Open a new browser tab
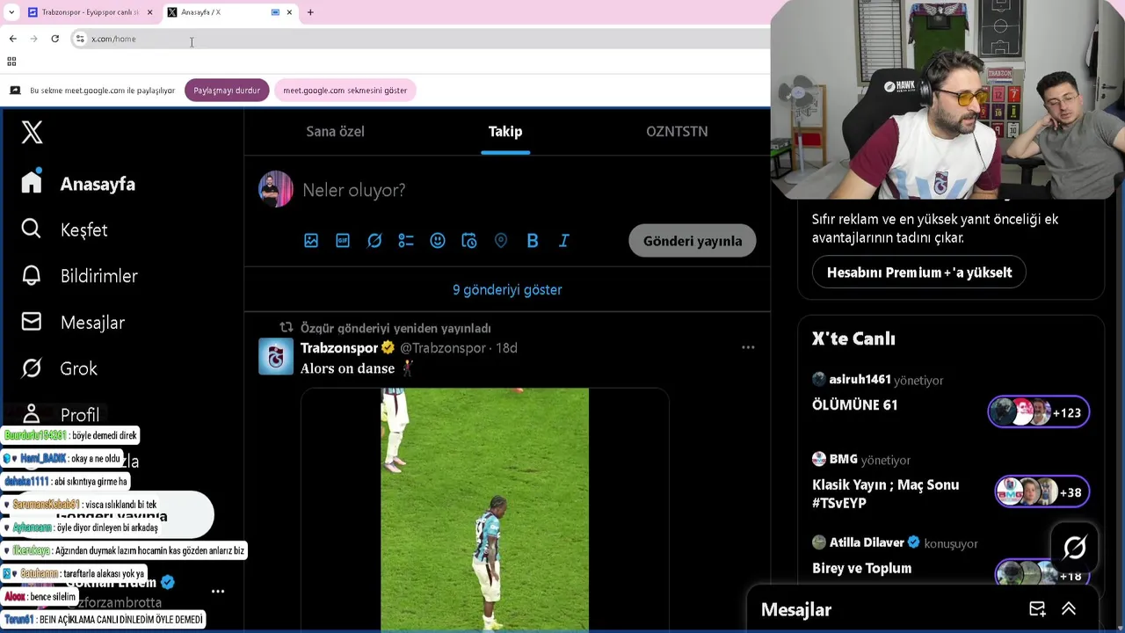This screenshot has width=1125, height=633. coord(310,12)
